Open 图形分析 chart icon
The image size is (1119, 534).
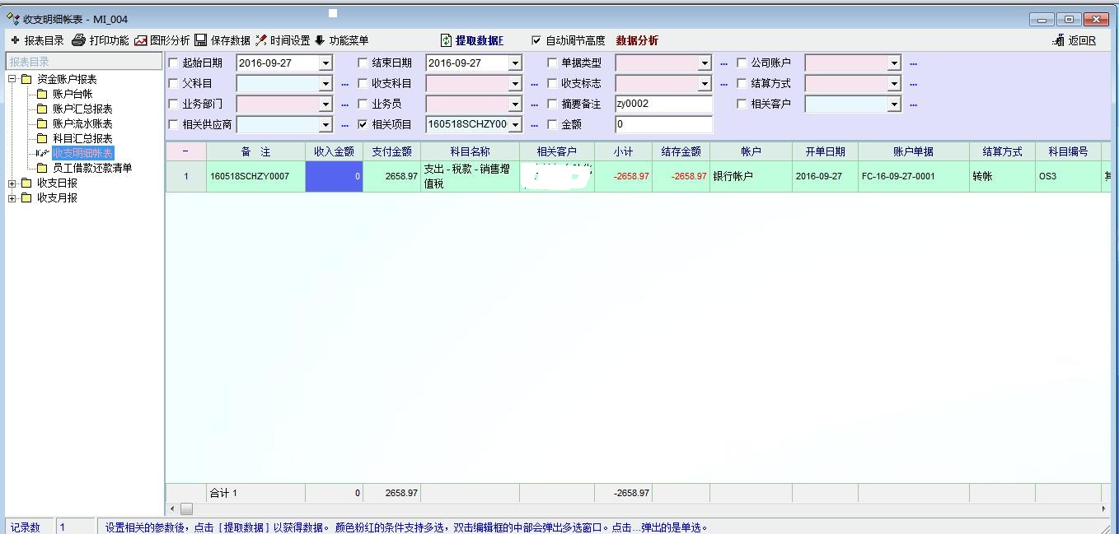(x=141, y=40)
